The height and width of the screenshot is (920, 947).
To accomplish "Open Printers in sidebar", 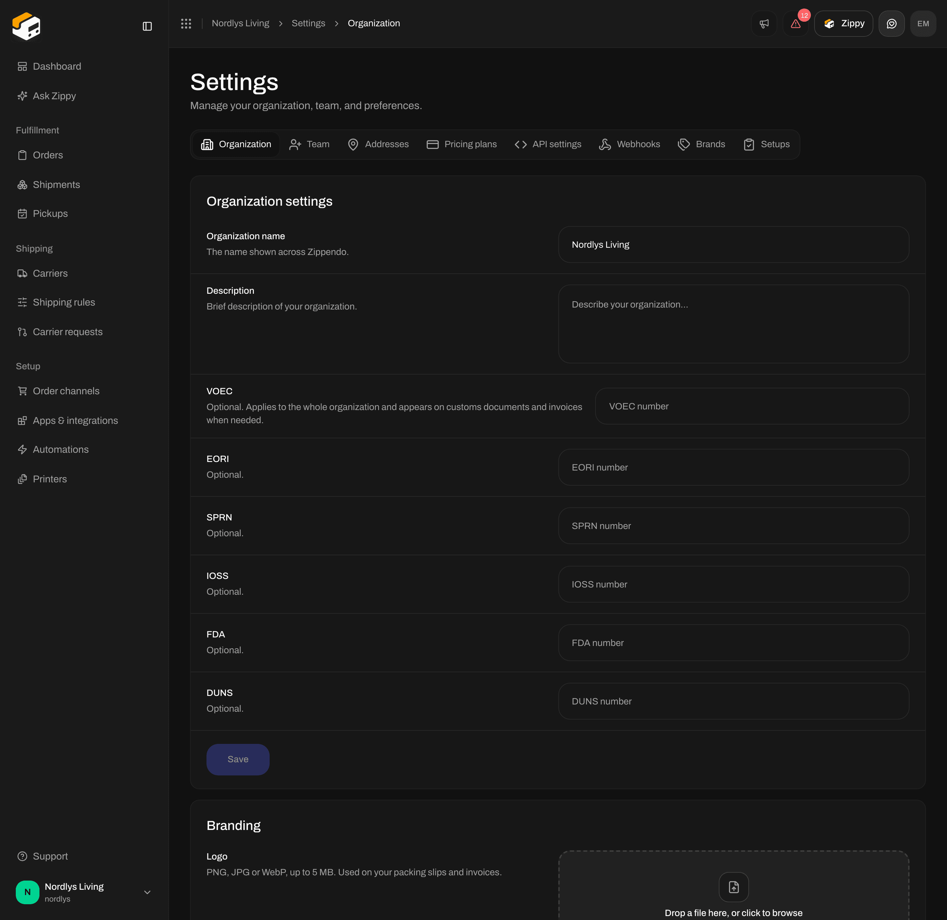I will (84, 479).
